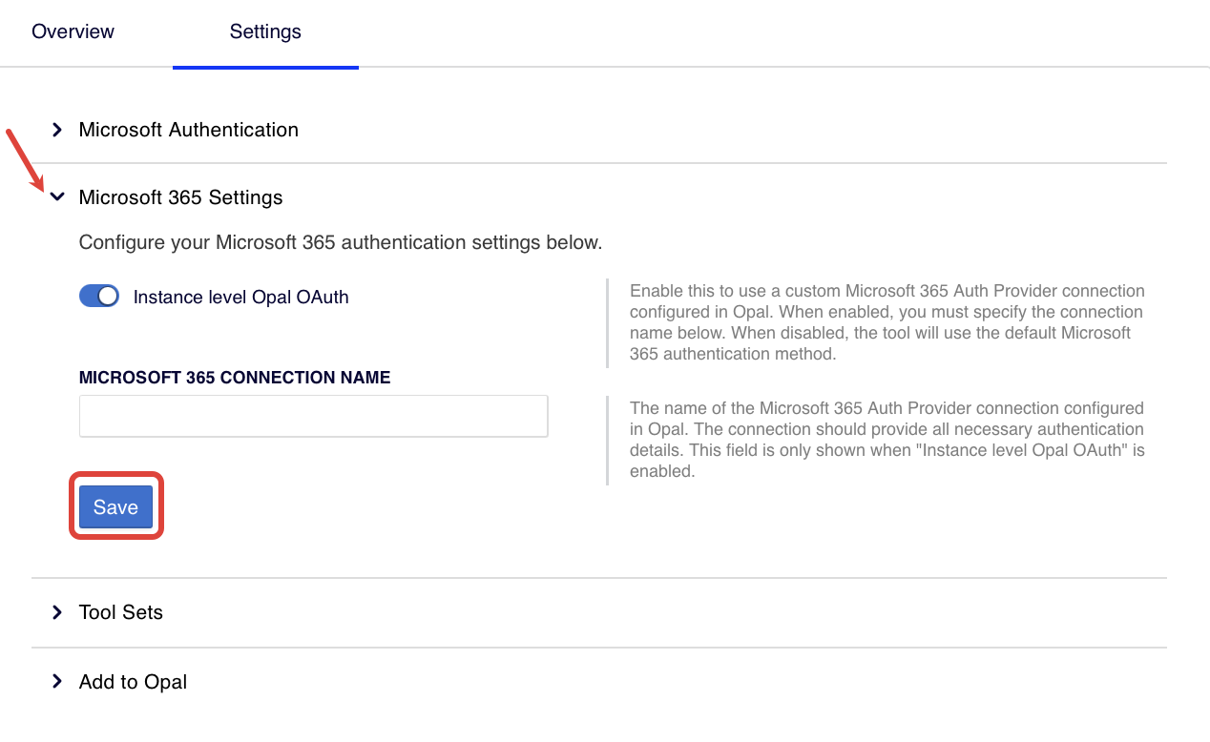Click the 'The name of the Microsoft 365' help text

(886, 440)
